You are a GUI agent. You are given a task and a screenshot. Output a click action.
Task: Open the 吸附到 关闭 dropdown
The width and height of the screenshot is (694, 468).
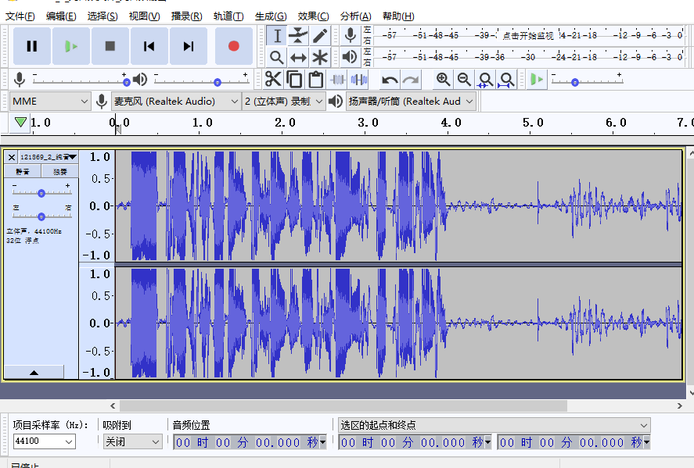point(132,441)
